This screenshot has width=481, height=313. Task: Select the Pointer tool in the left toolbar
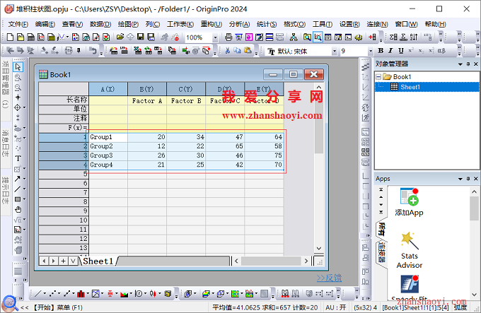pos(18,66)
